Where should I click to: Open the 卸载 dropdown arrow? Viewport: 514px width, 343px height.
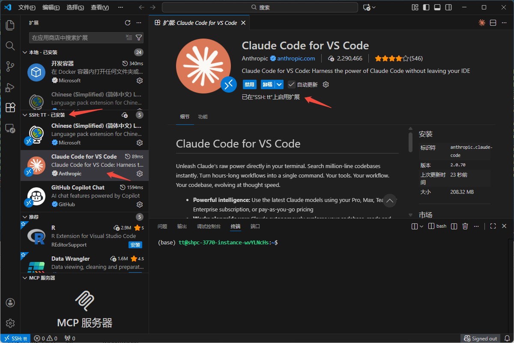279,84
